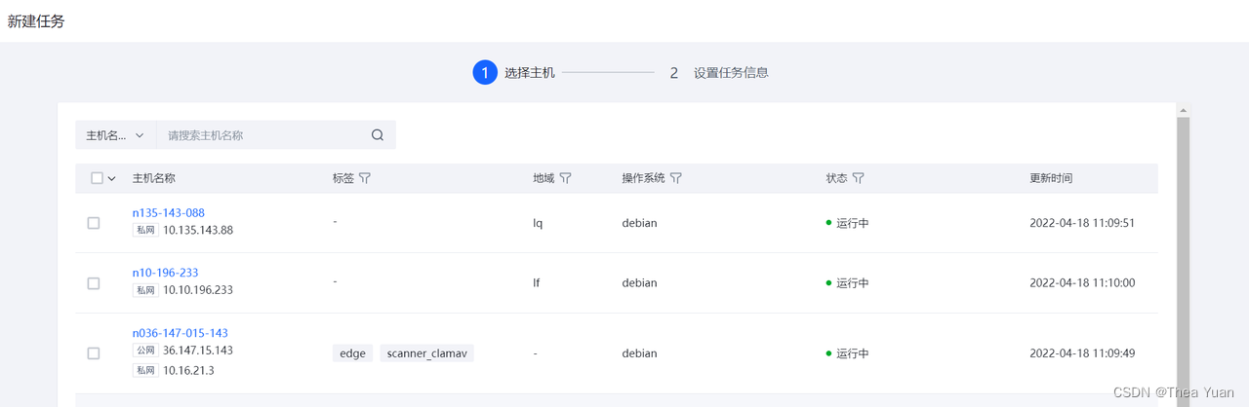This screenshot has width=1249, height=407.
Task: Click IP address 10.135.143.88
Action: click(198, 231)
